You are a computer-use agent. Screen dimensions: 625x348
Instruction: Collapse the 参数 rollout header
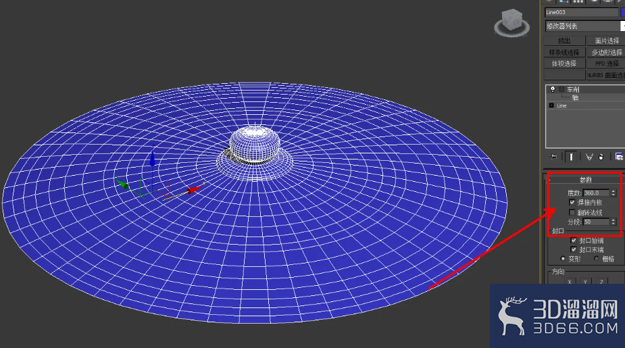point(585,180)
